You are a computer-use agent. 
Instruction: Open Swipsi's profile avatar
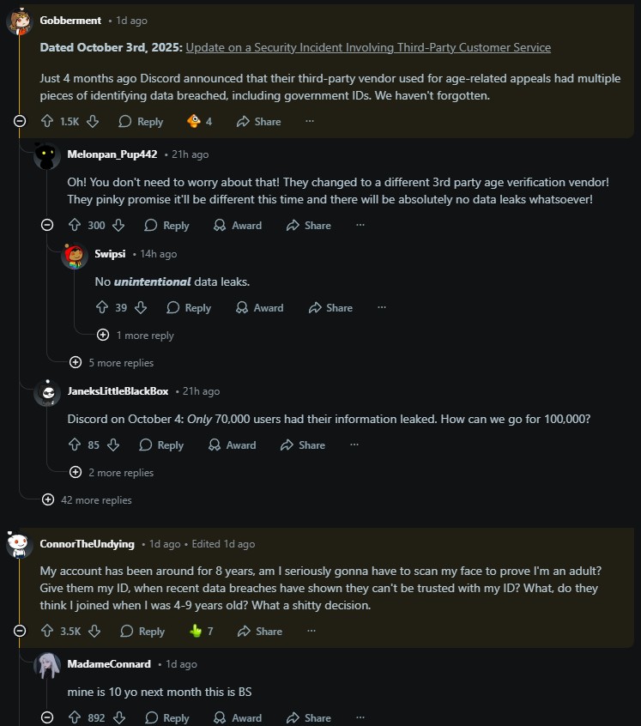point(75,255)
